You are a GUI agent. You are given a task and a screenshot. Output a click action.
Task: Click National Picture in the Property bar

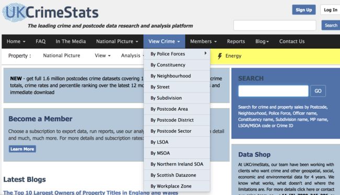62,56
